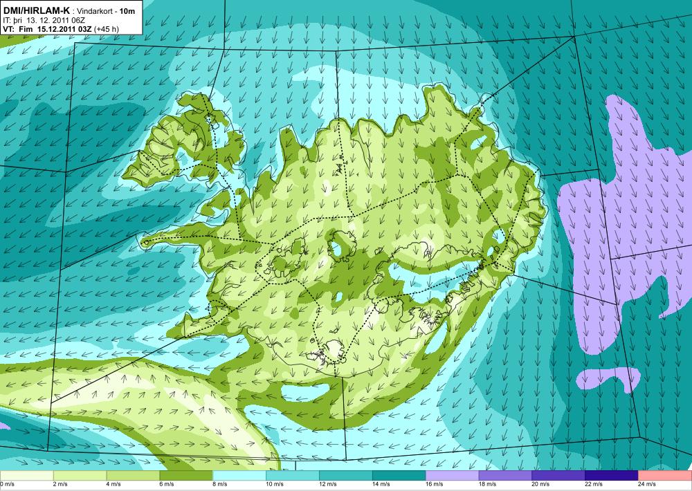Select the '4 m/s' legend label
Screen dimensions: 692x491
pos(114,484)
